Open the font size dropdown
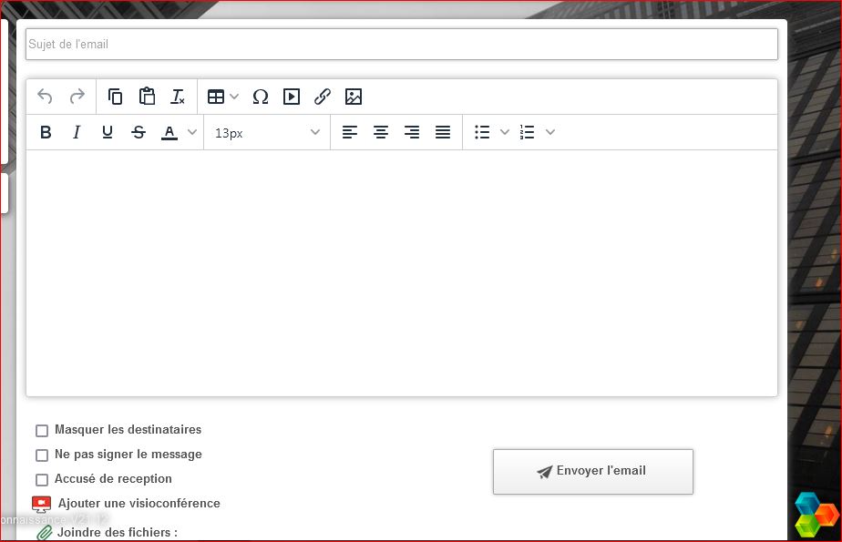Viewport: 842px width, 542px height. (266, 132)
